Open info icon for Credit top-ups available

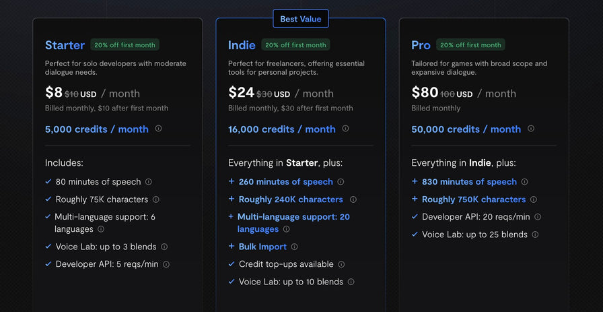[341, 264]
